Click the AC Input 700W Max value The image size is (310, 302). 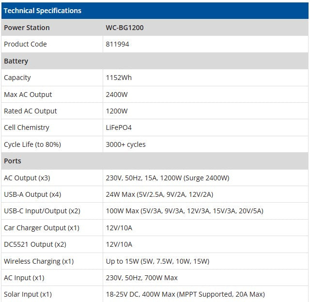pyautogui.click(x=141, y=278)
